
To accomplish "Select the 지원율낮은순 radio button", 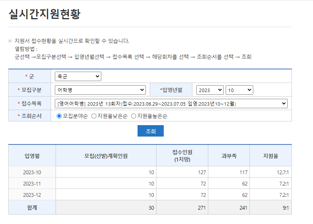I will click(94, 116).
